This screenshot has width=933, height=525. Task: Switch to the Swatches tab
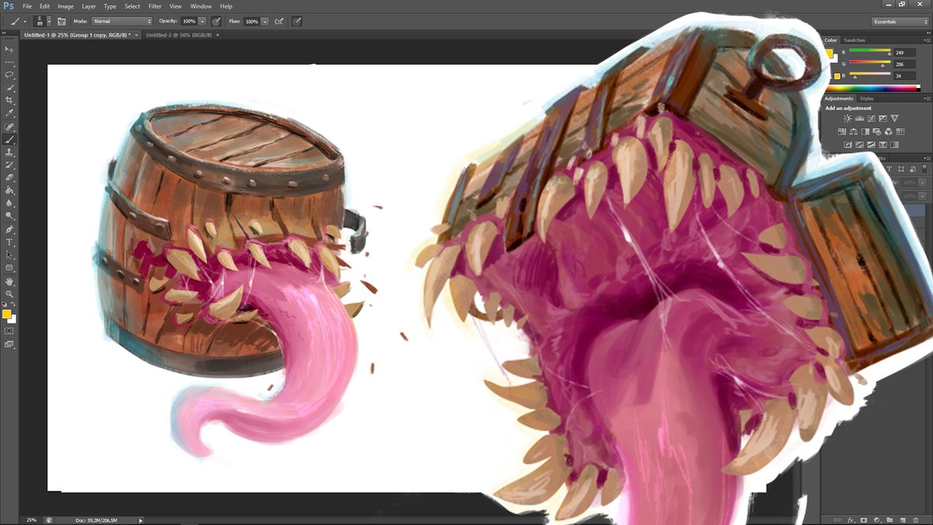(x=855, y=40)
